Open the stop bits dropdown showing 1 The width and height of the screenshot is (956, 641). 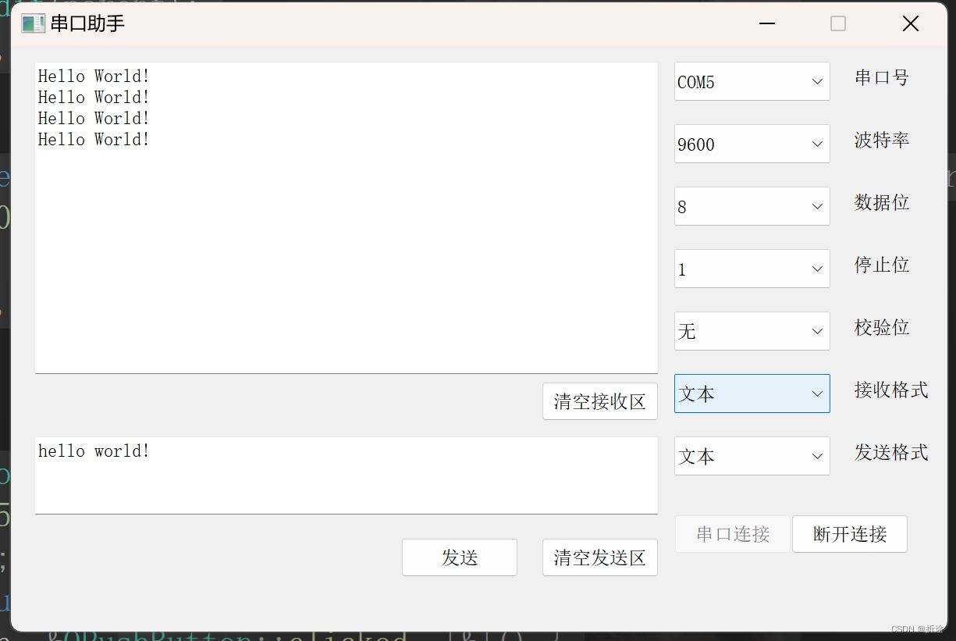pyautogui.click(x=751, y=269)
